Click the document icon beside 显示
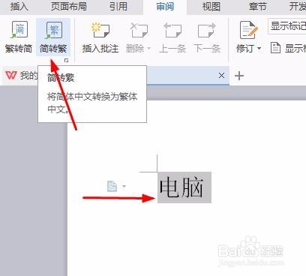This screenshot has width=306, height=276. (275, 48)
